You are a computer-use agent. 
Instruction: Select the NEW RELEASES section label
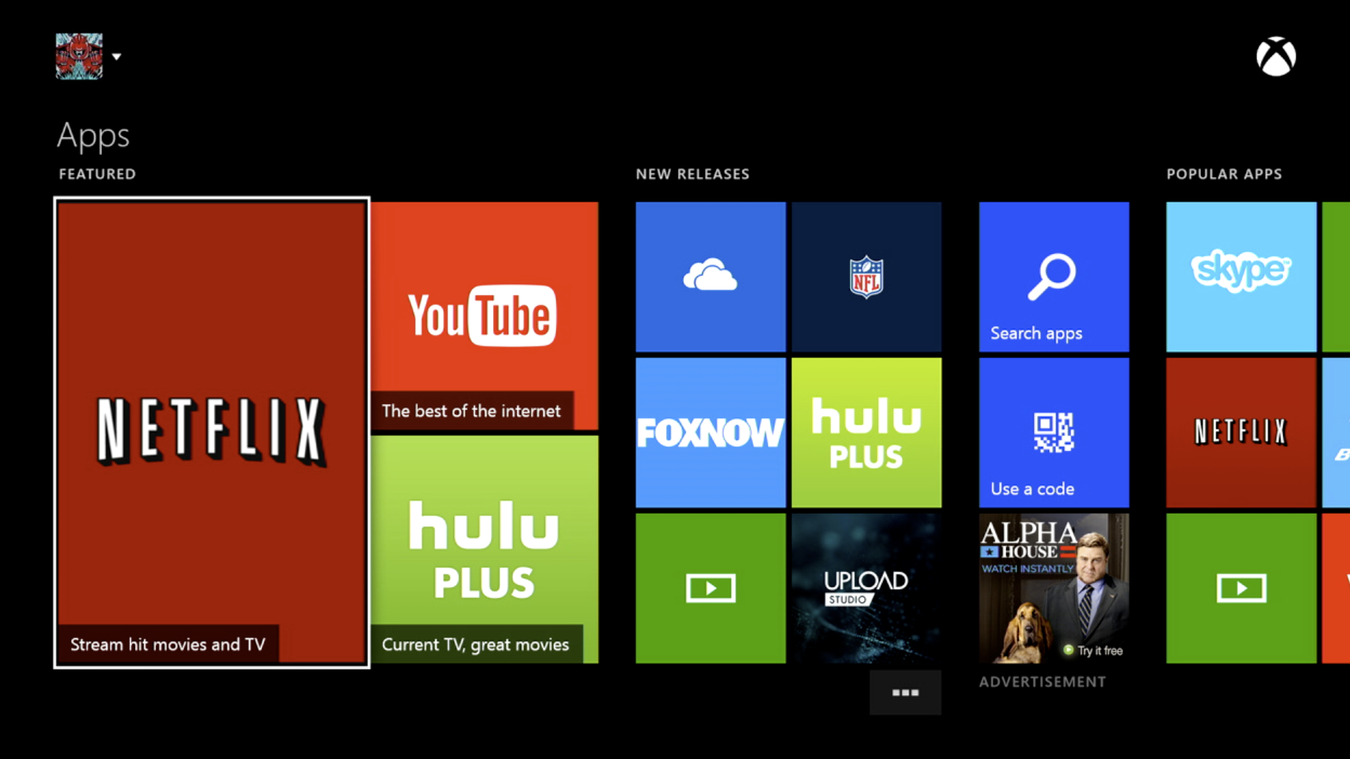click(692, 174)
